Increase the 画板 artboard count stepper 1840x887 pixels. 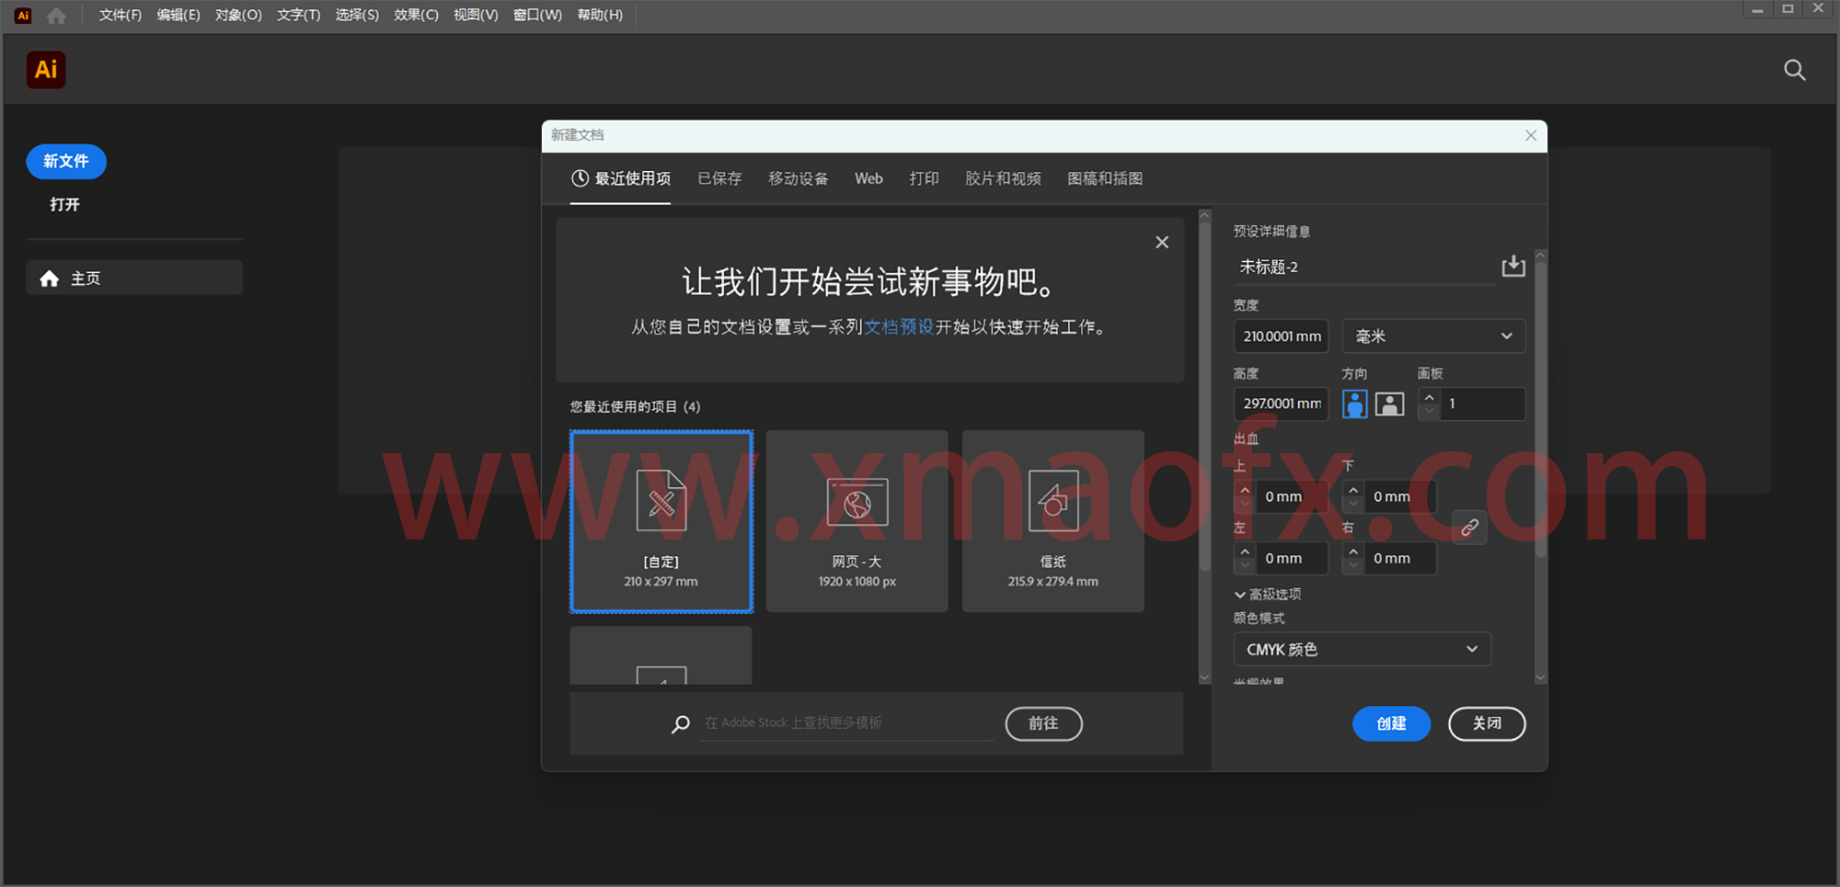tap(1429, 397)
